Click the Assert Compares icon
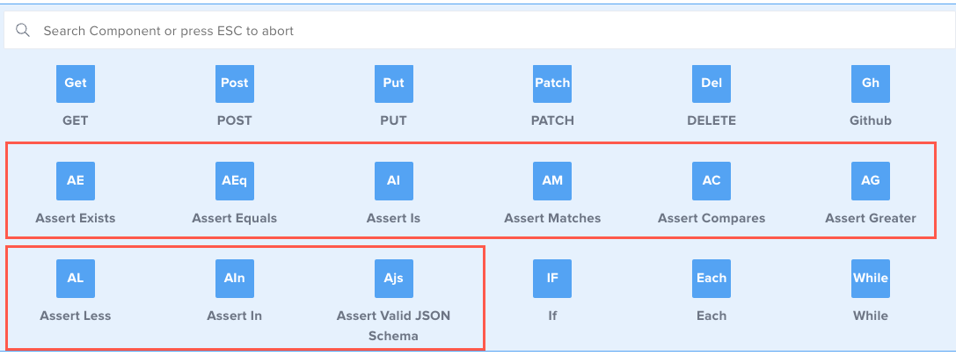This screenshot has height=356, width=956. coord(712,181)
